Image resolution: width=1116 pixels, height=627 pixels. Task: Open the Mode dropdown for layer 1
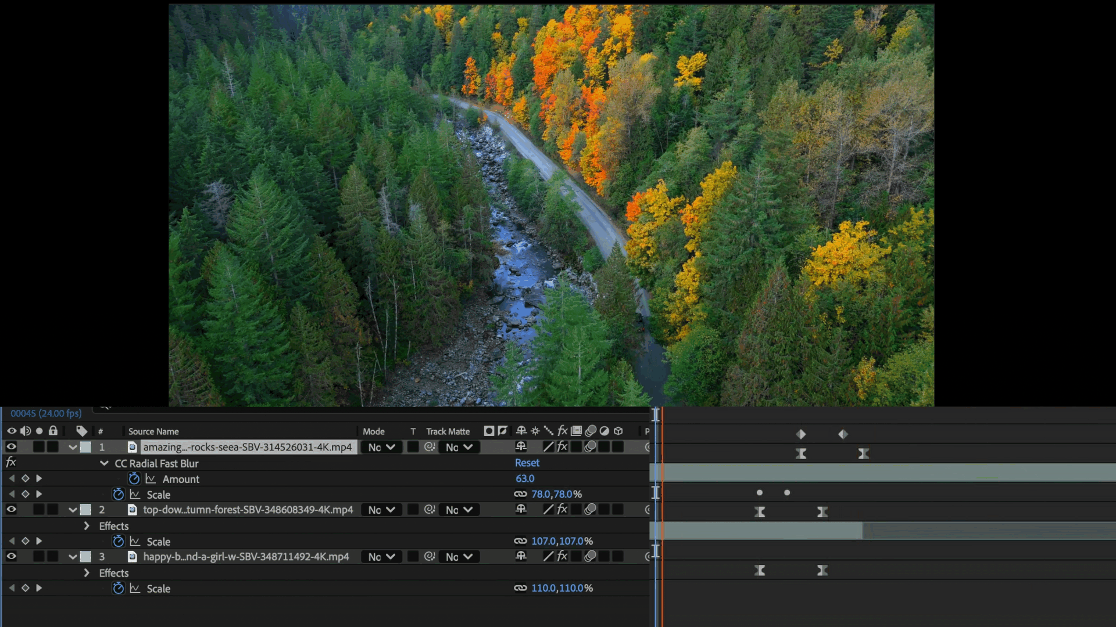pyautogui.click(x=381, y=446)
